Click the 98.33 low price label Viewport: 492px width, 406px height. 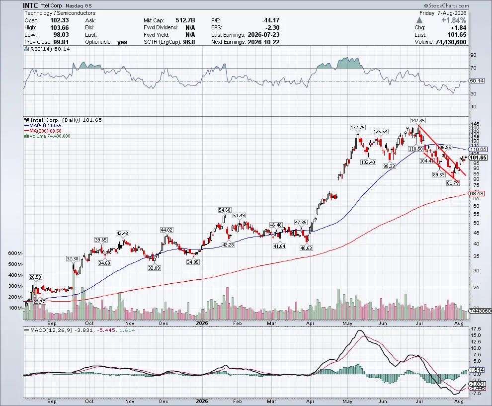point(389,166)
